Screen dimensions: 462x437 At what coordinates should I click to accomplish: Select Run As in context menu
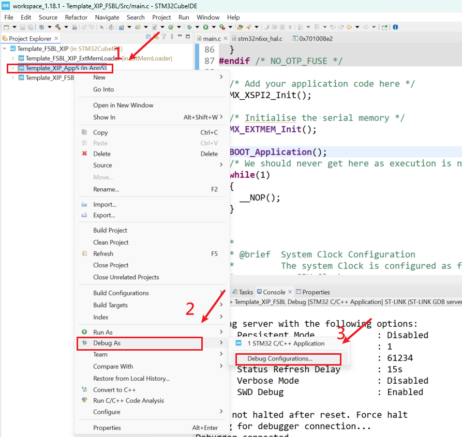pos(152,332)
